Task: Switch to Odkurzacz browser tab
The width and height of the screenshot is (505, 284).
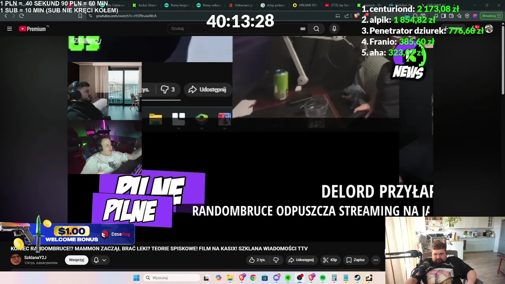Action: point(241,5)
